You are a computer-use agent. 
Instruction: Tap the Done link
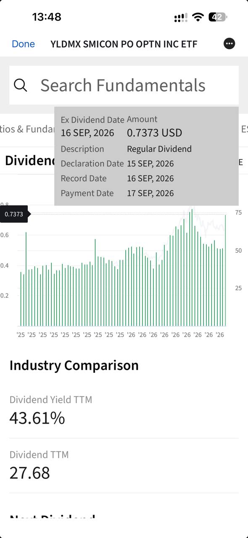coord(23,44)
